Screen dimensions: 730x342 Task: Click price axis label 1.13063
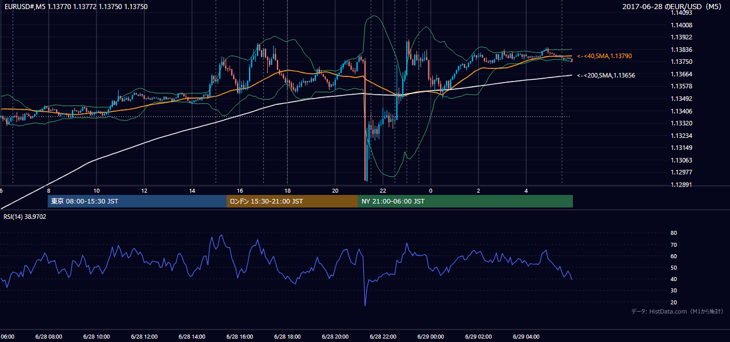(681, 160)
